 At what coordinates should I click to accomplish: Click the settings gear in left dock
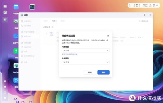pos(5,20)
